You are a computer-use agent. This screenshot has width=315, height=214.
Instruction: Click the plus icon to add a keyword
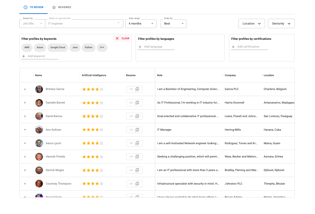point(23,56)
